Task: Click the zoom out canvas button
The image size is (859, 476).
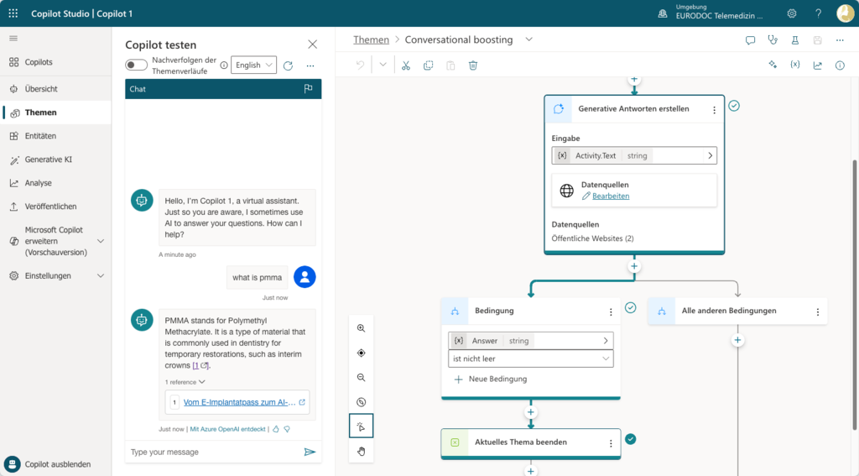Action: 362,378
